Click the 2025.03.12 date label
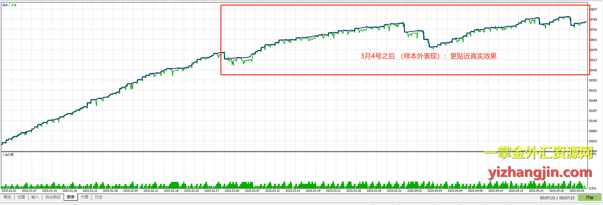 pyautogui.click(x=273, y=191)
